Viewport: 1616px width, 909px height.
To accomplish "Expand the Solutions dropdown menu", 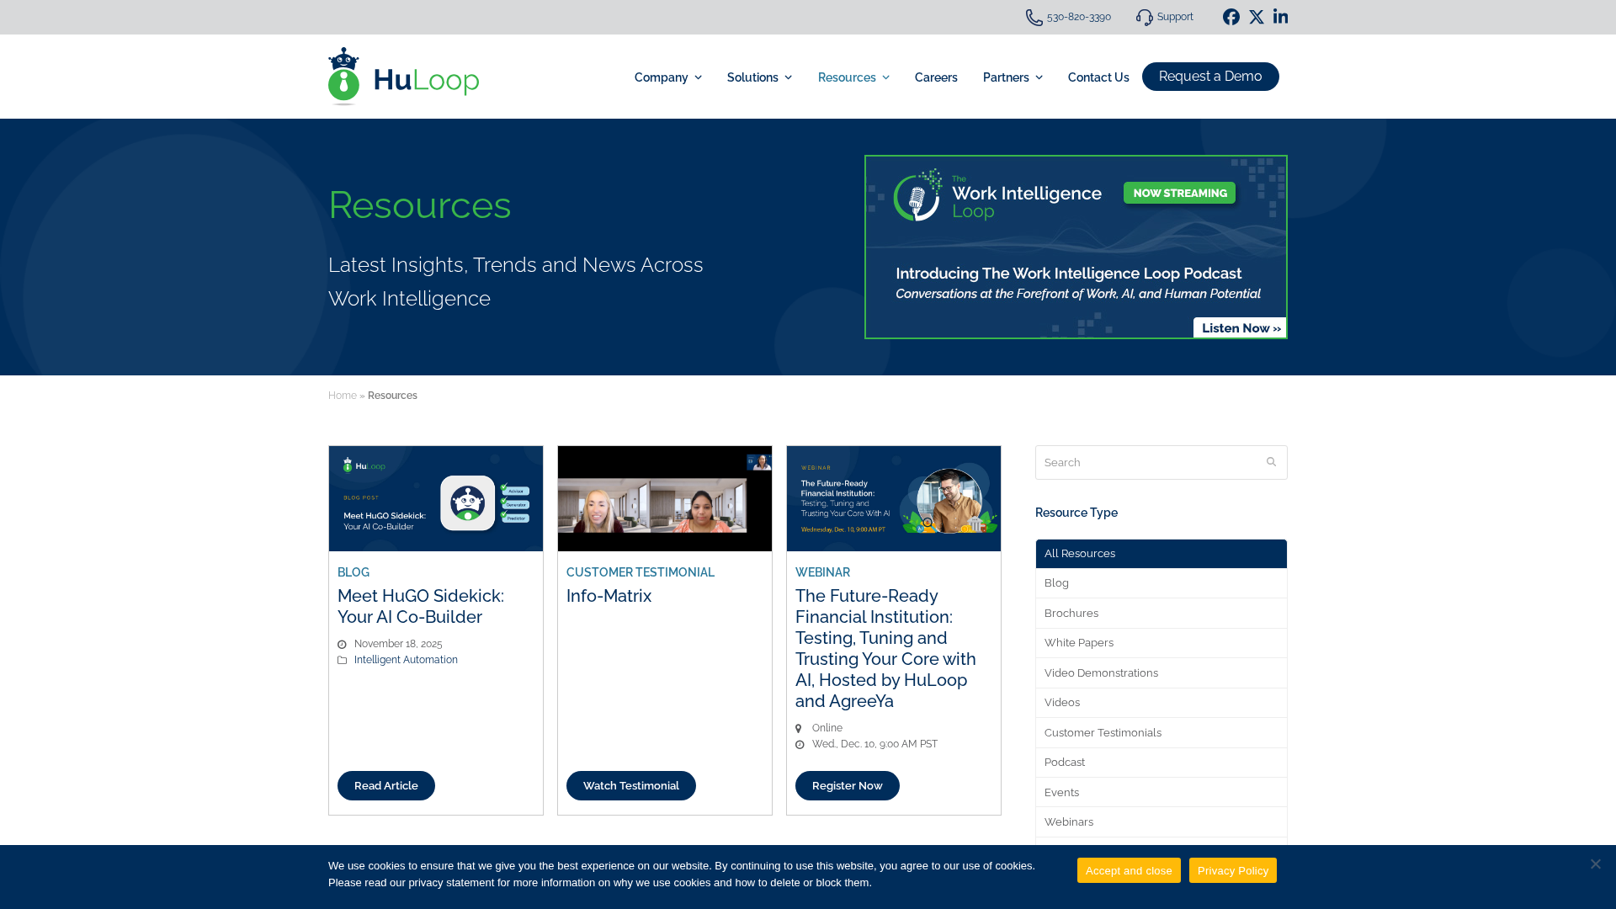I will click(x=759, y=77).
